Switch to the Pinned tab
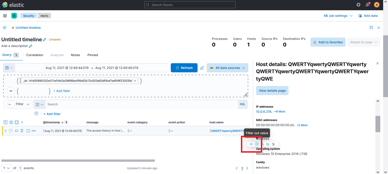 click(93, 55)
